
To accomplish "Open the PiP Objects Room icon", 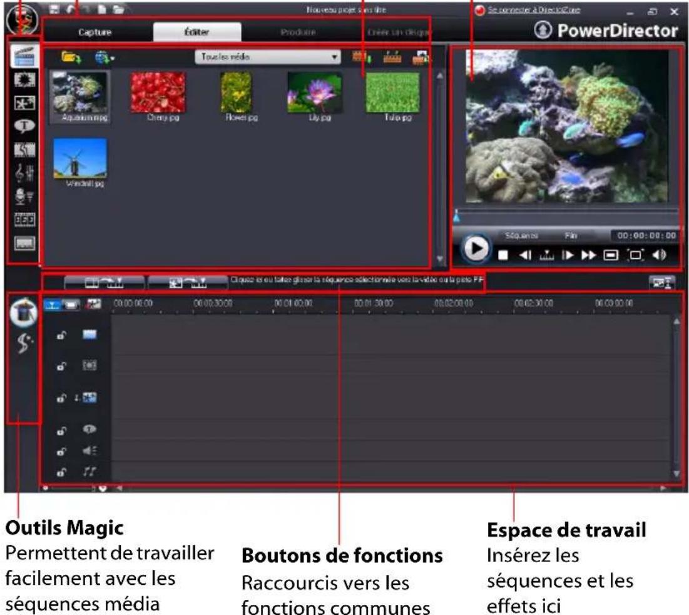I will pos(24,102).
